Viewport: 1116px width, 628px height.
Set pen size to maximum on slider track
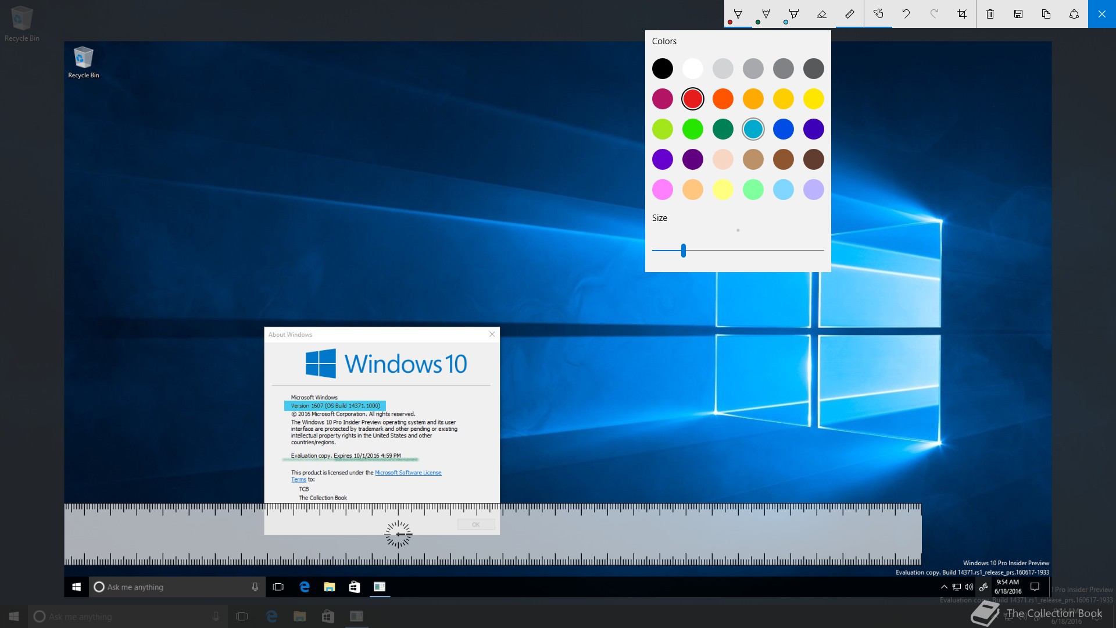click(x=822, y=251)
